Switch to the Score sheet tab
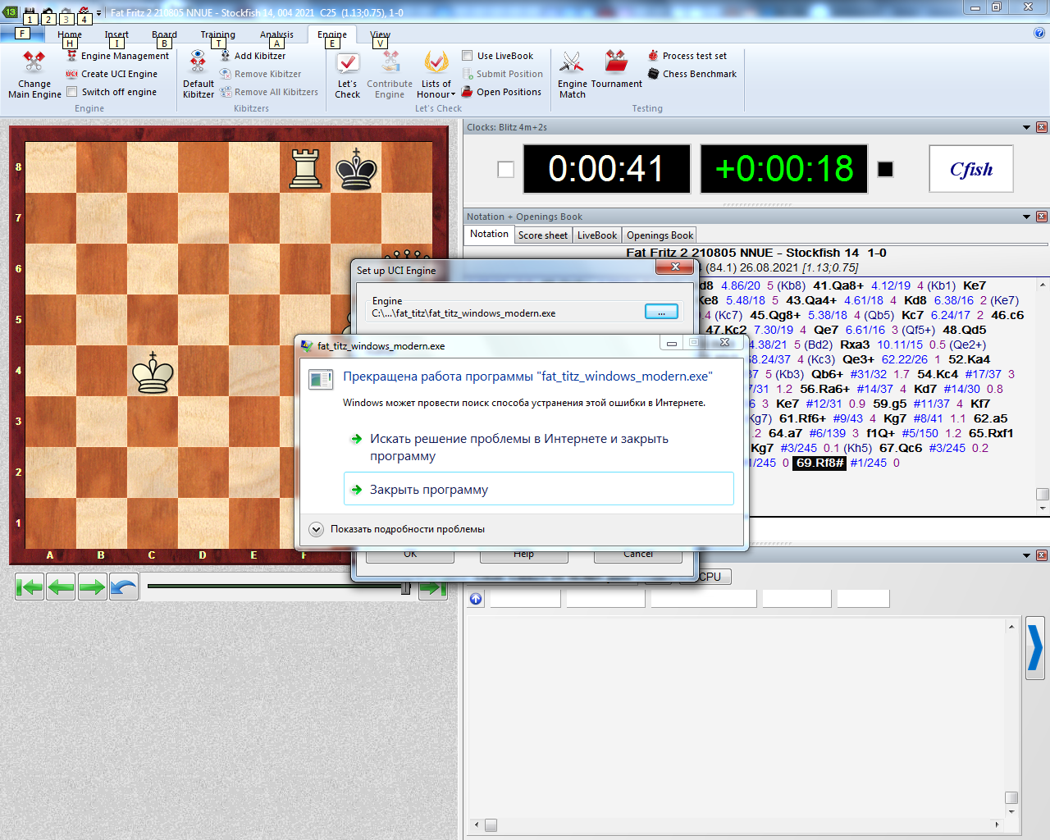This screenshot has height=840, width=1050. (x=543, y=235)
